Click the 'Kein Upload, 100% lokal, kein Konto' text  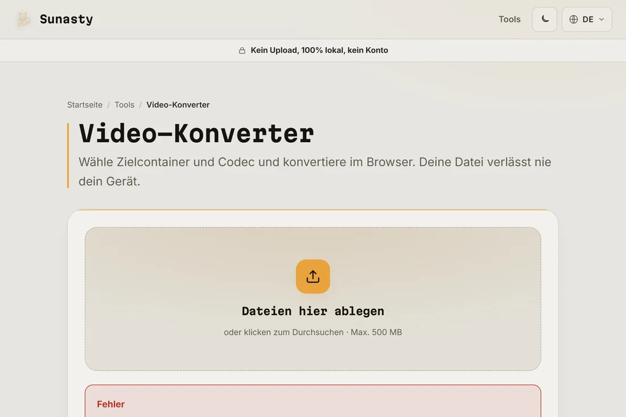click(319, 50)
